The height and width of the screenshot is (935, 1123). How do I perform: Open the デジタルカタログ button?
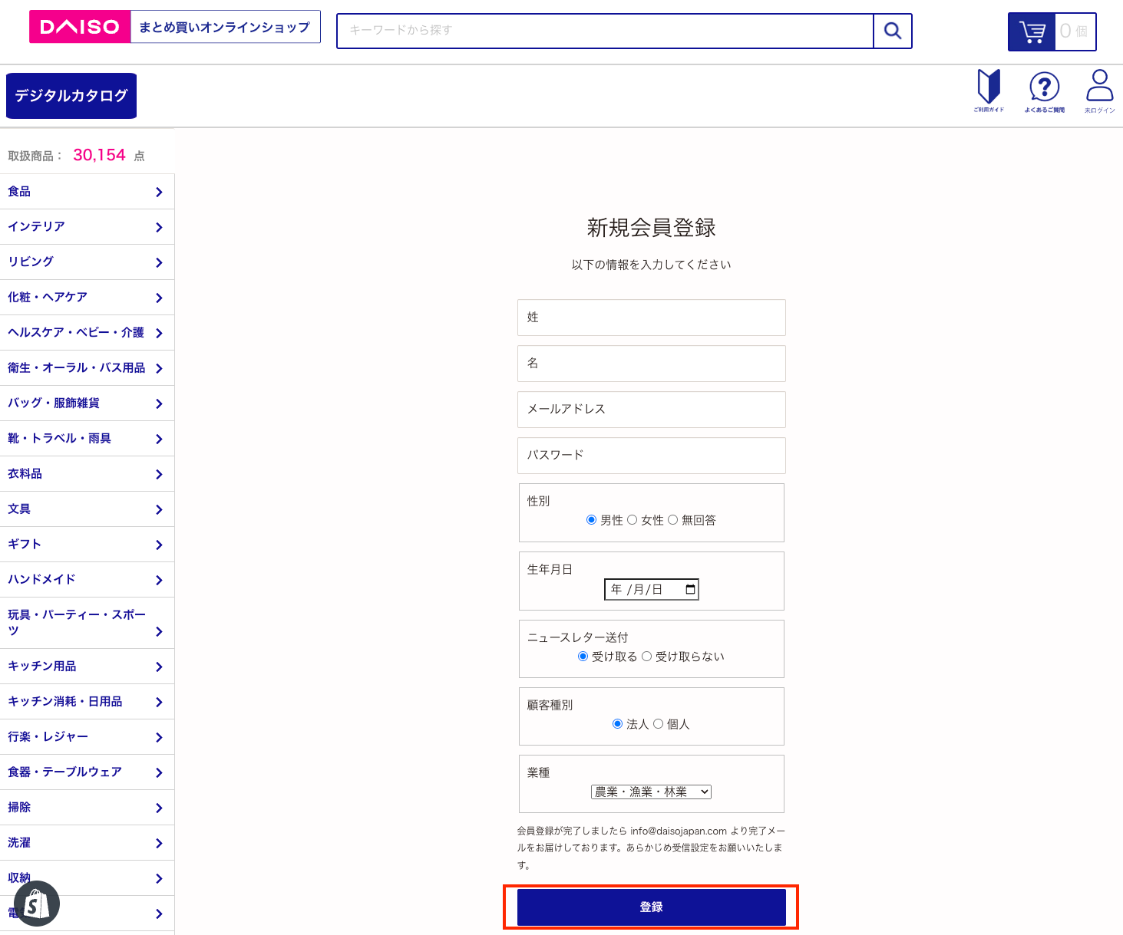coord(71,96)
